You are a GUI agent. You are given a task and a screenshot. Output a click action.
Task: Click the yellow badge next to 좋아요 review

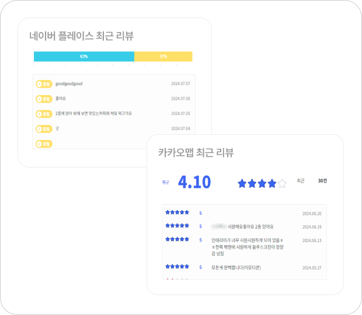pyautogui.click(x=44, y=99)
